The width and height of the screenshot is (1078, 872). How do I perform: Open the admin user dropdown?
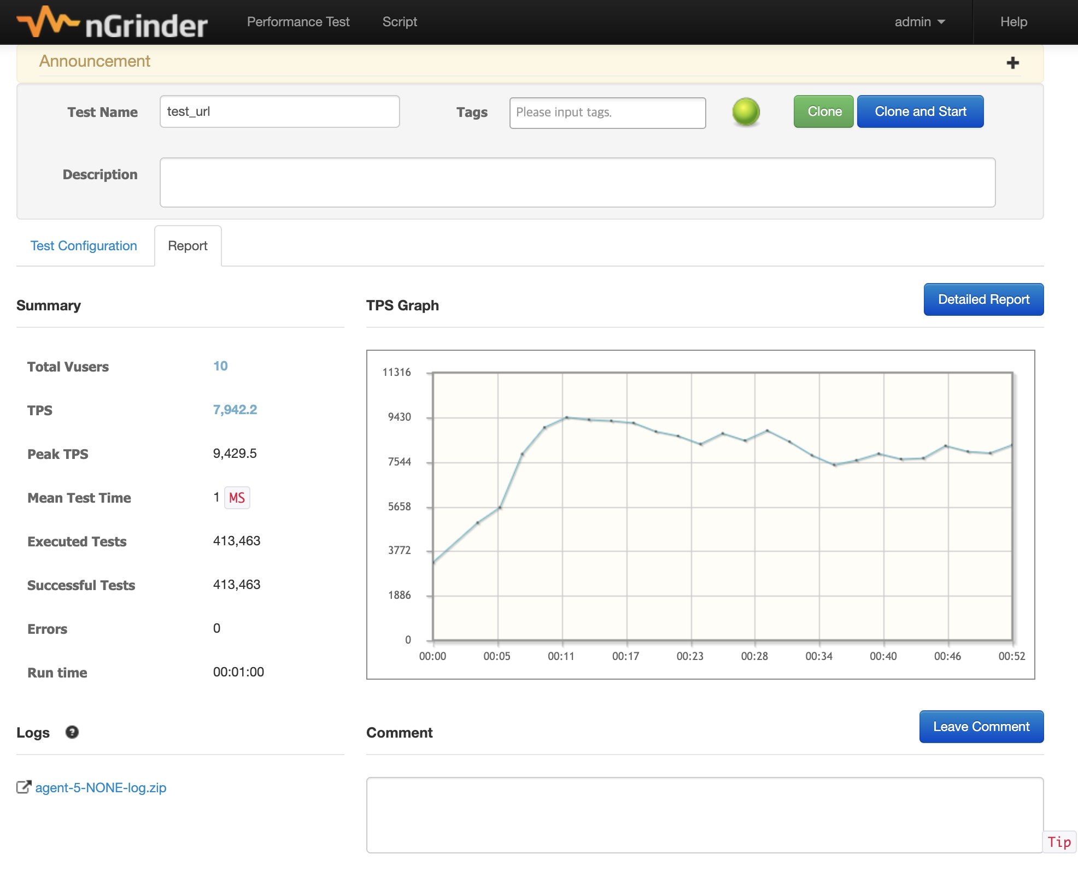919,22
